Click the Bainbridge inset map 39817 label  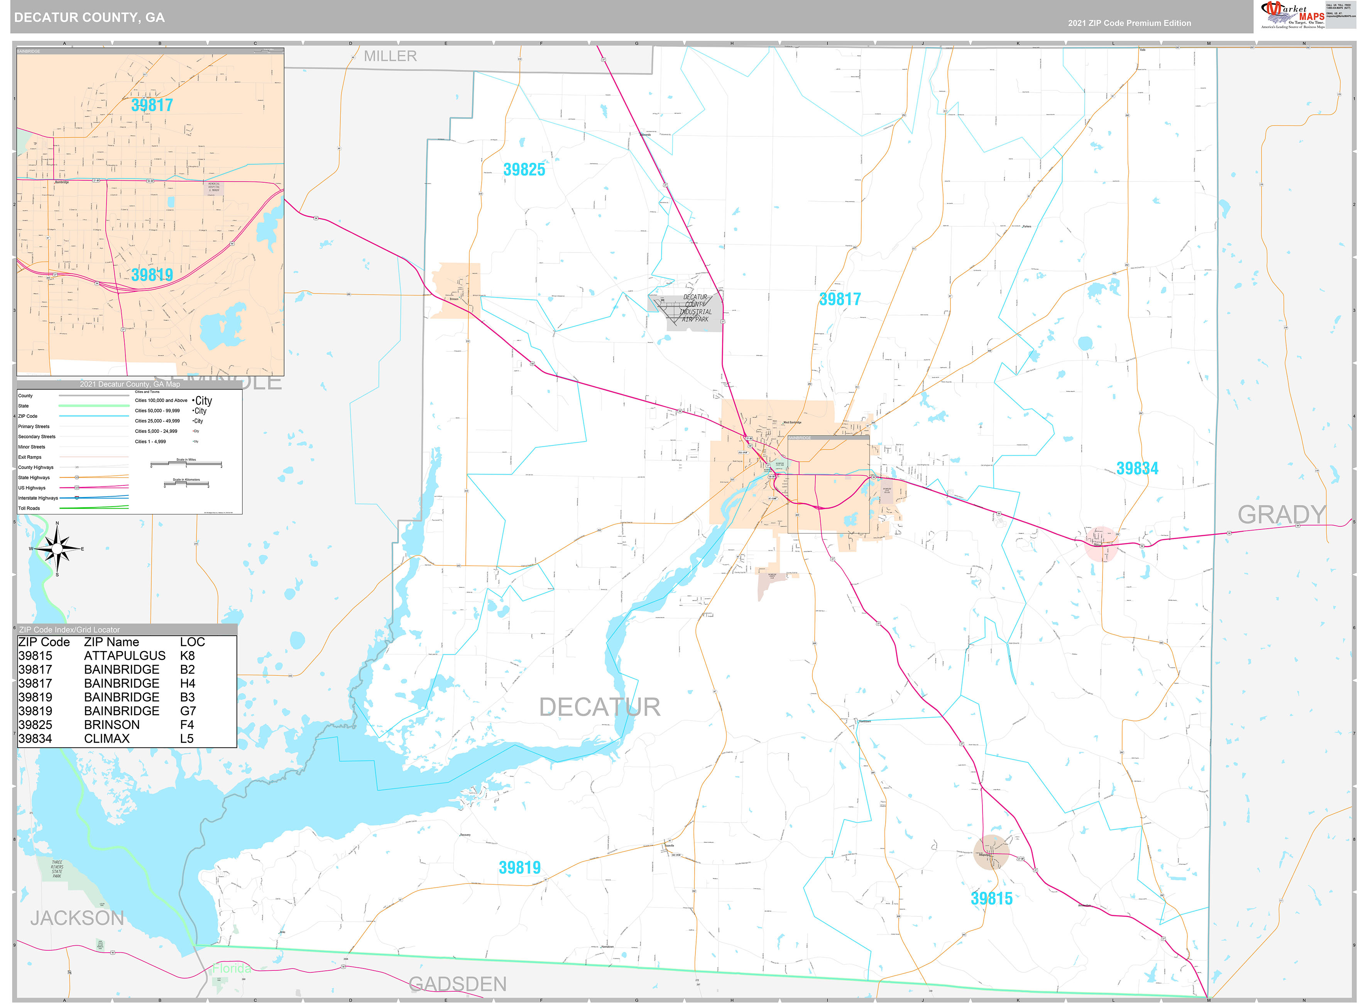[x=152, y=105]
